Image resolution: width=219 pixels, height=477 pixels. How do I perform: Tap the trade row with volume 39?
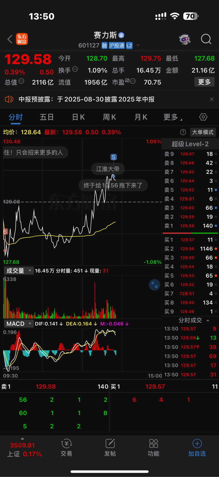(x=190, y=347)
